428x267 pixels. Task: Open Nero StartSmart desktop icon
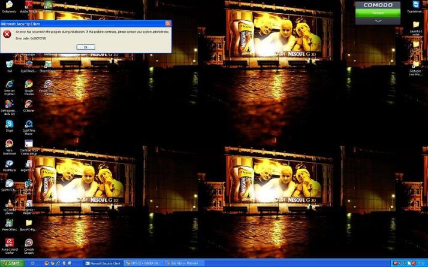9,147
